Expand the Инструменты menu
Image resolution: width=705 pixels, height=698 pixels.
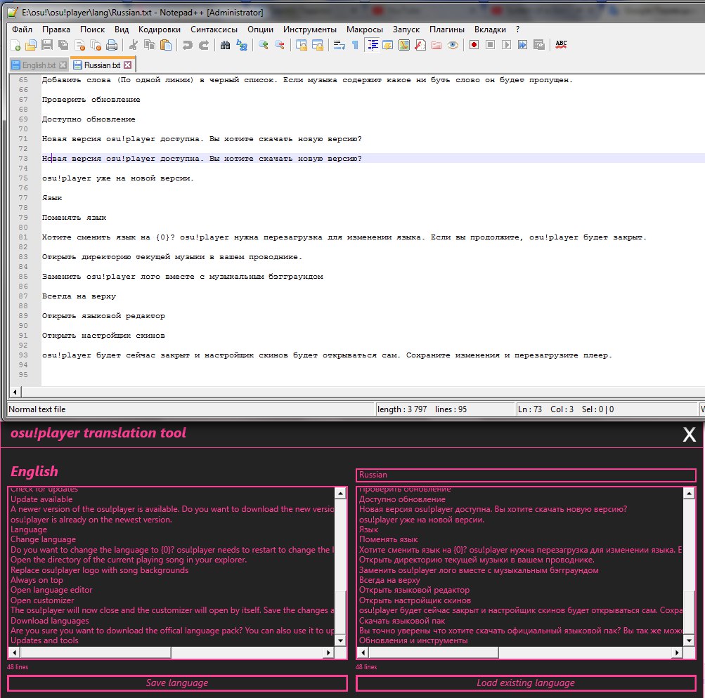[310, 29]
